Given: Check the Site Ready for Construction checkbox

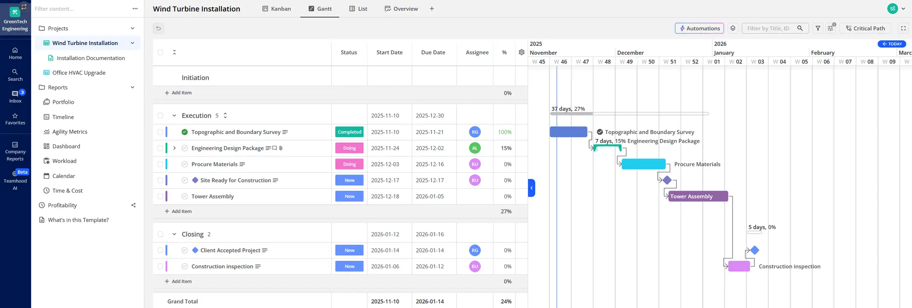Looking at the screenshot, I should pyautogui.click(x=160, y=180).
